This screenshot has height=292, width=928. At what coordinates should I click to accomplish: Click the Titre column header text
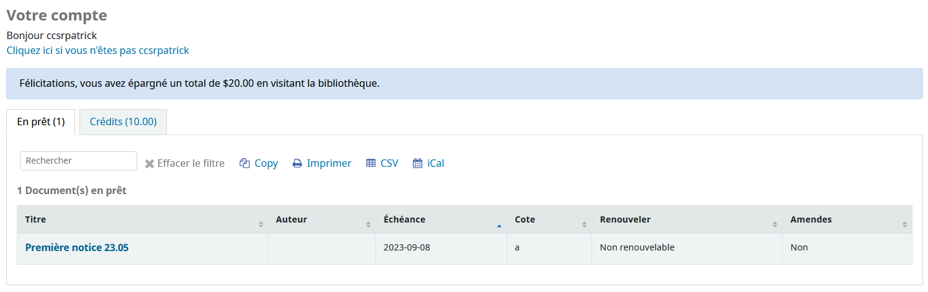[35, 219]
